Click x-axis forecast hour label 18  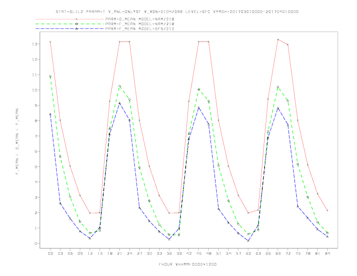110,253
